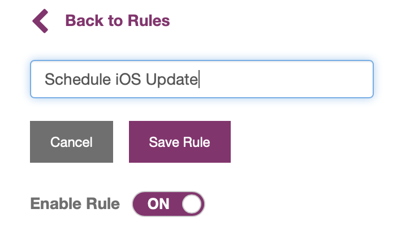Save the rule with Save Rule button

tap(180, 142)
